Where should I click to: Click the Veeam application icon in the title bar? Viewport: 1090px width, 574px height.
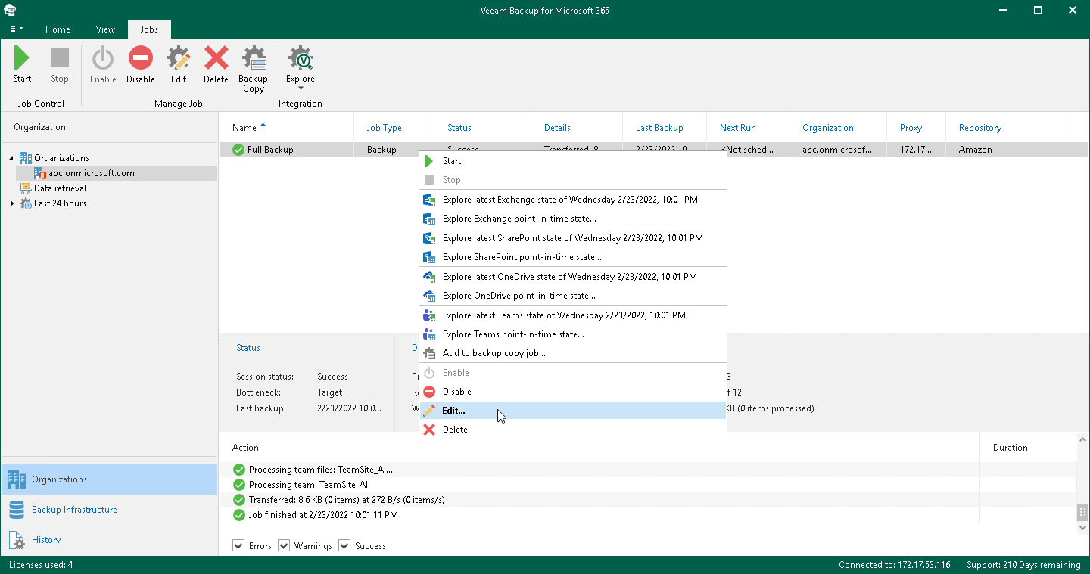point(11,11)
